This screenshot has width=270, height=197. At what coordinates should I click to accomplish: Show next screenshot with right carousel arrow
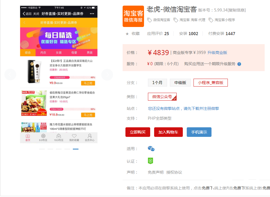[107, 74]
